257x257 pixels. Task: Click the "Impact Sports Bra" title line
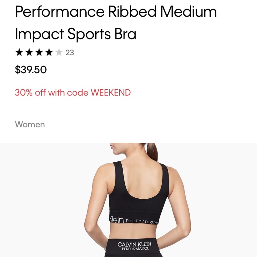[76, 34]
